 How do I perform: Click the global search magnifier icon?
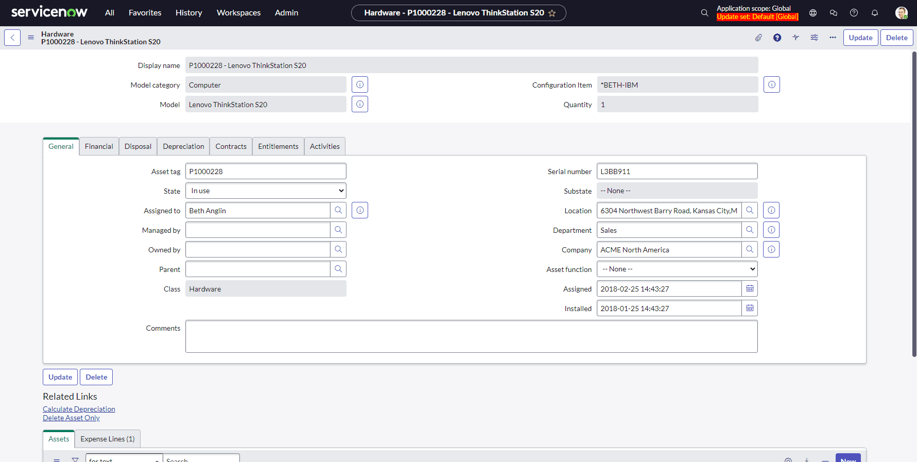(704, 13)
